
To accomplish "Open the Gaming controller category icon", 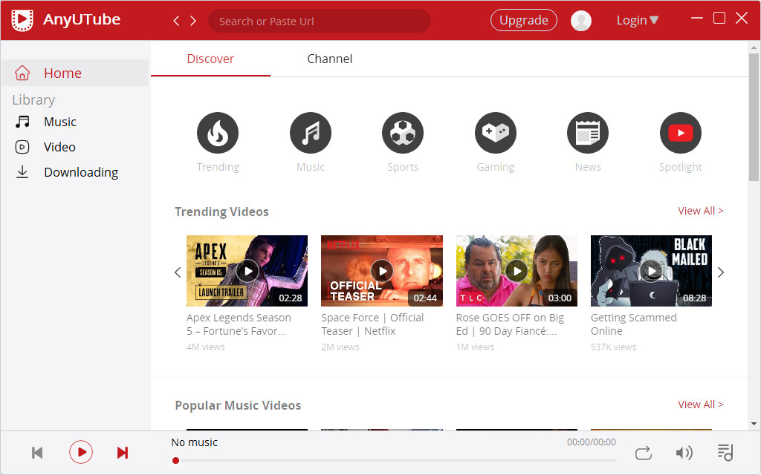I will click(496, 132).
